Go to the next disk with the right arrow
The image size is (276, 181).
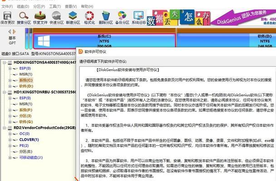[14, 32]
